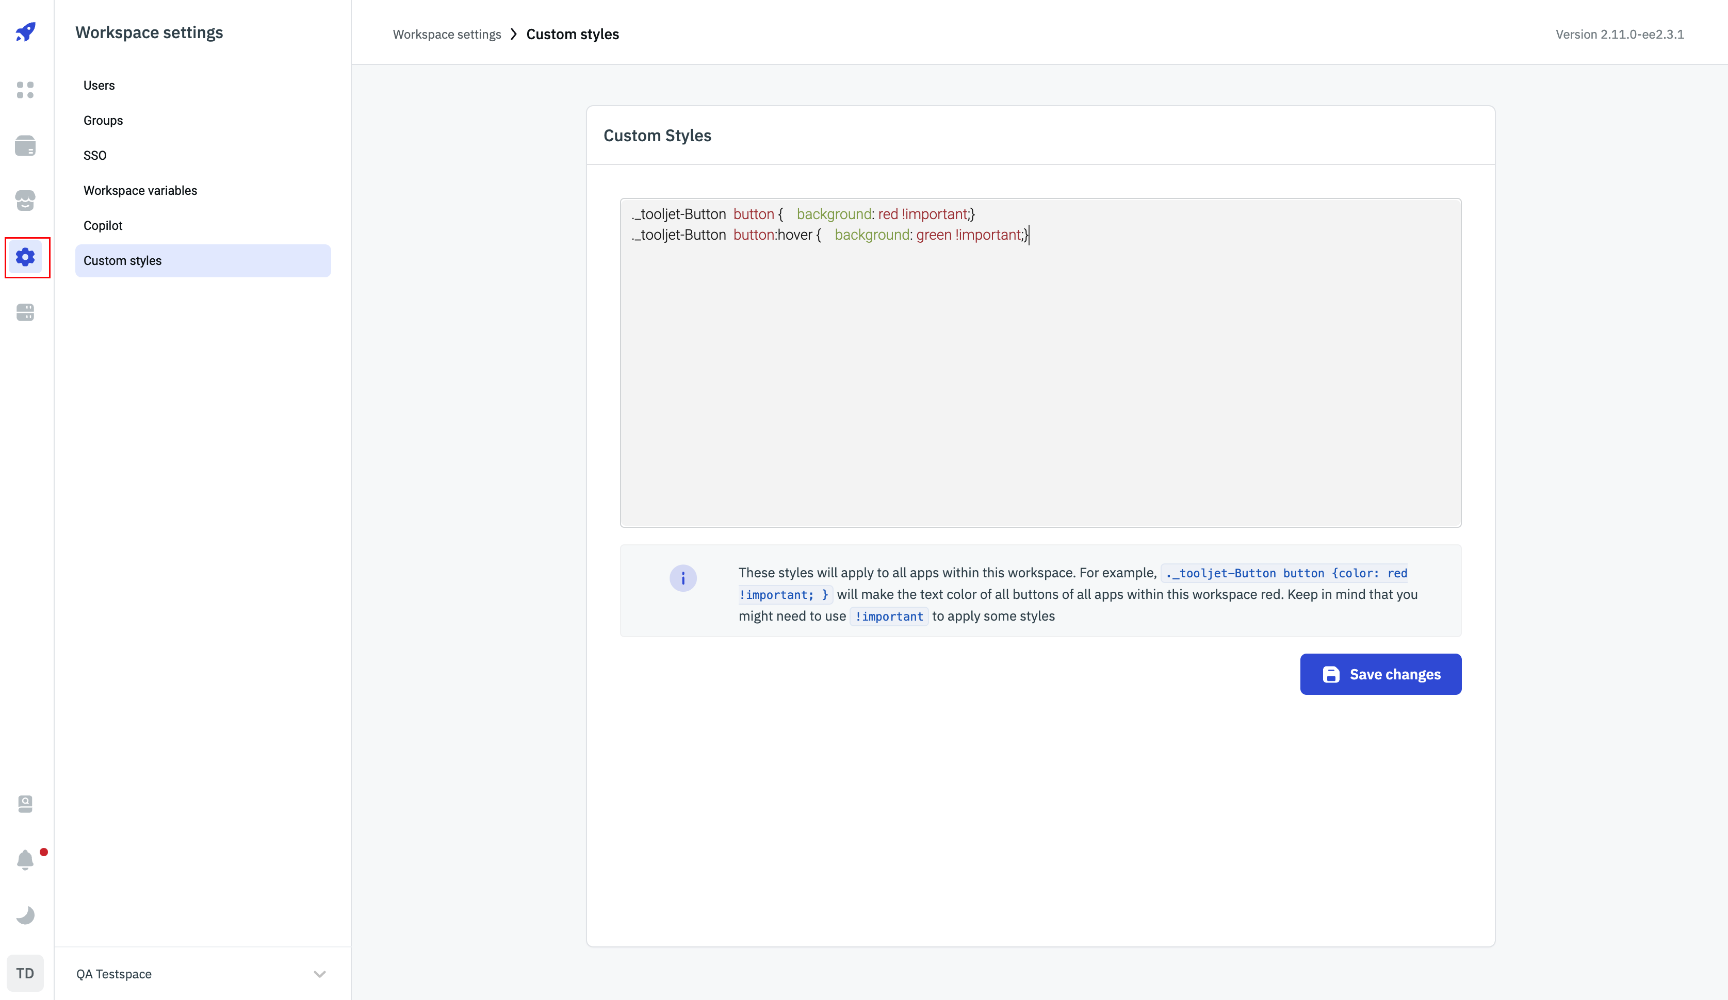Screen dimensions: 1728x1000
Task: Open the TD profile avatar
Action: click(x=25, y=973)
